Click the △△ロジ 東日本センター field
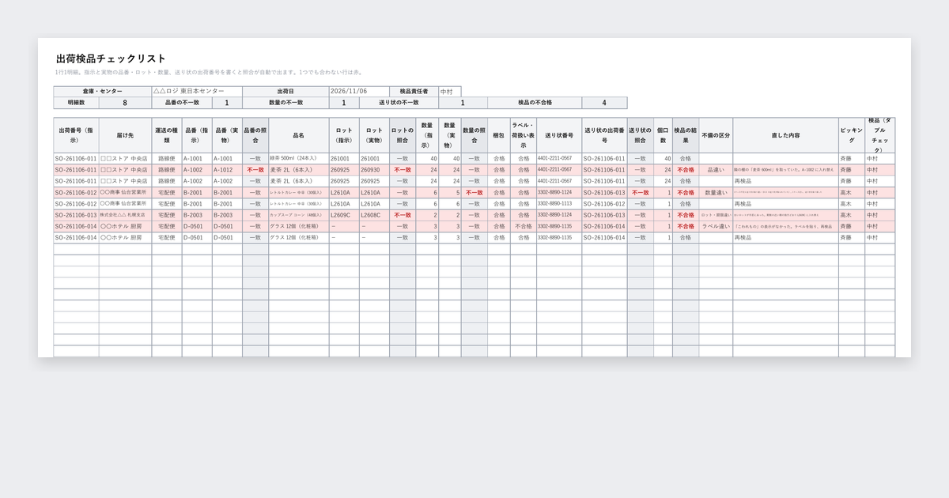 (197, 92)
